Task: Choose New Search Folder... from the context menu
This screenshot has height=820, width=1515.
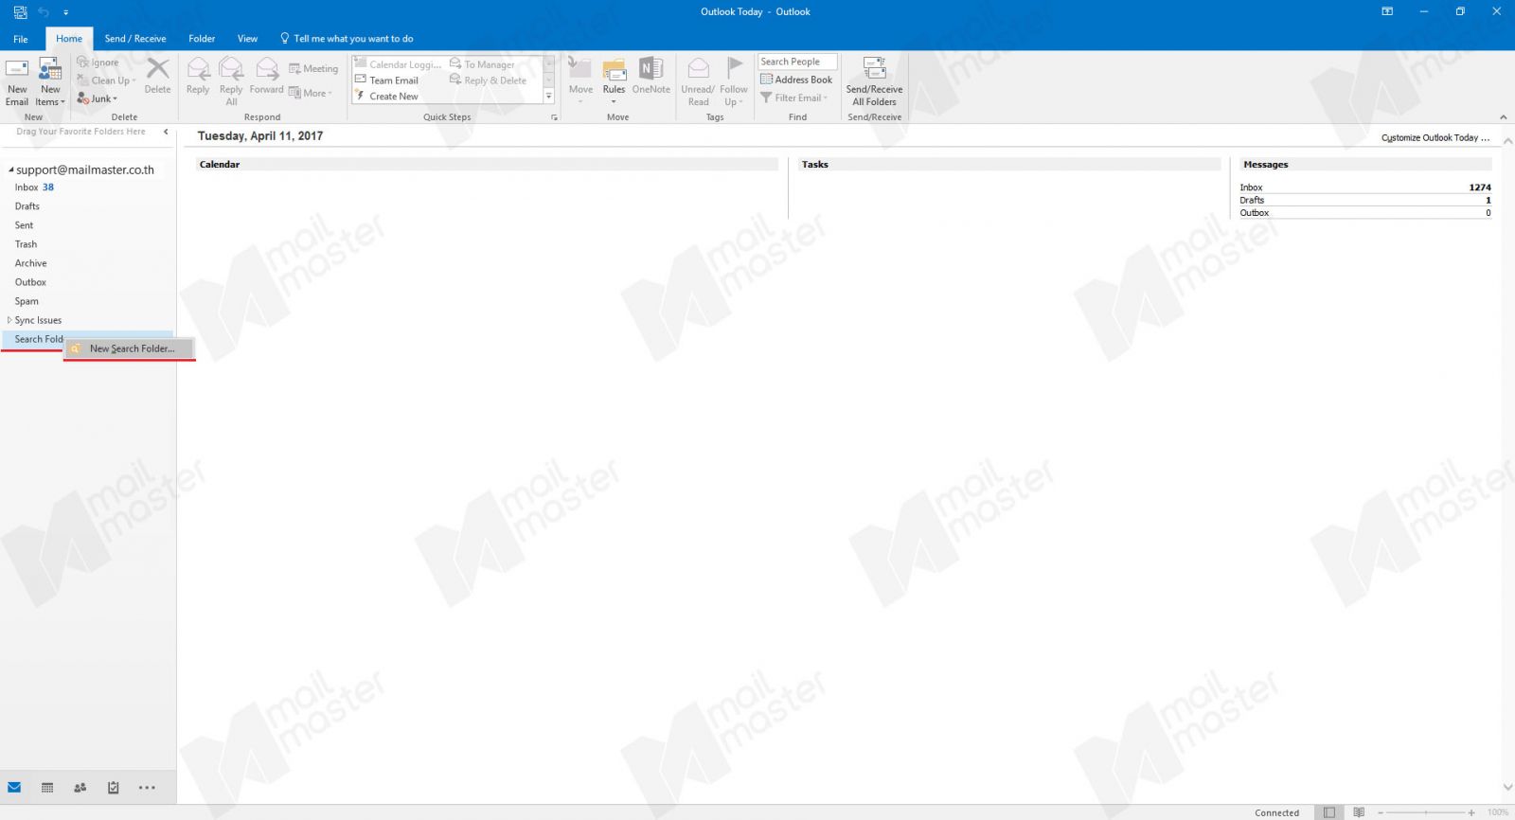Action: tap(129, 348)
